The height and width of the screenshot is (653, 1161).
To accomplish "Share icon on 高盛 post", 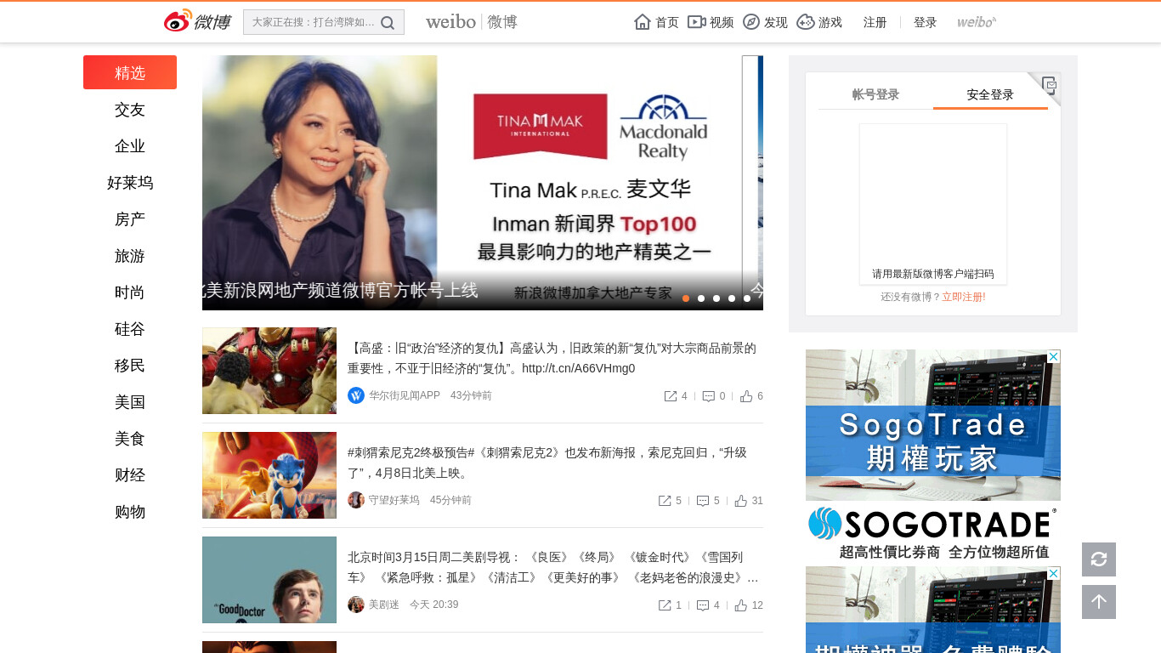I will [x=671, y=396].
